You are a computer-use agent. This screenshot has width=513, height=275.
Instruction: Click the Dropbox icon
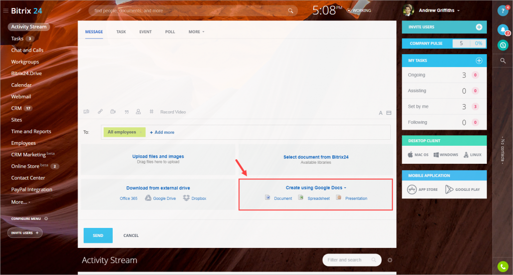(186, 198)
